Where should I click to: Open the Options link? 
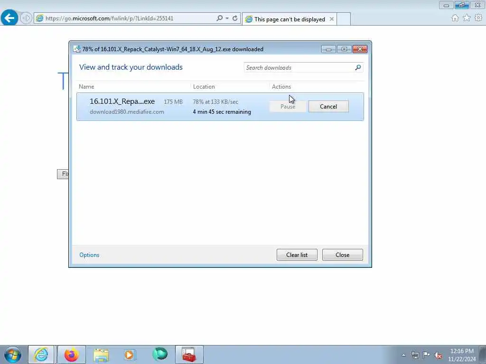click(x=89, y=255)
